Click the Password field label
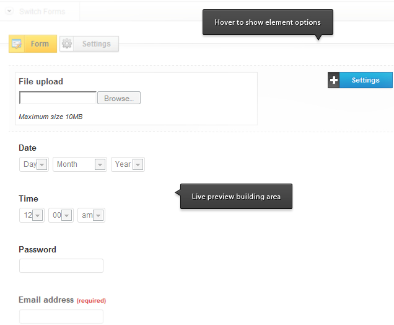This screenshot has width=394, height=325. (x=37, y=249)
